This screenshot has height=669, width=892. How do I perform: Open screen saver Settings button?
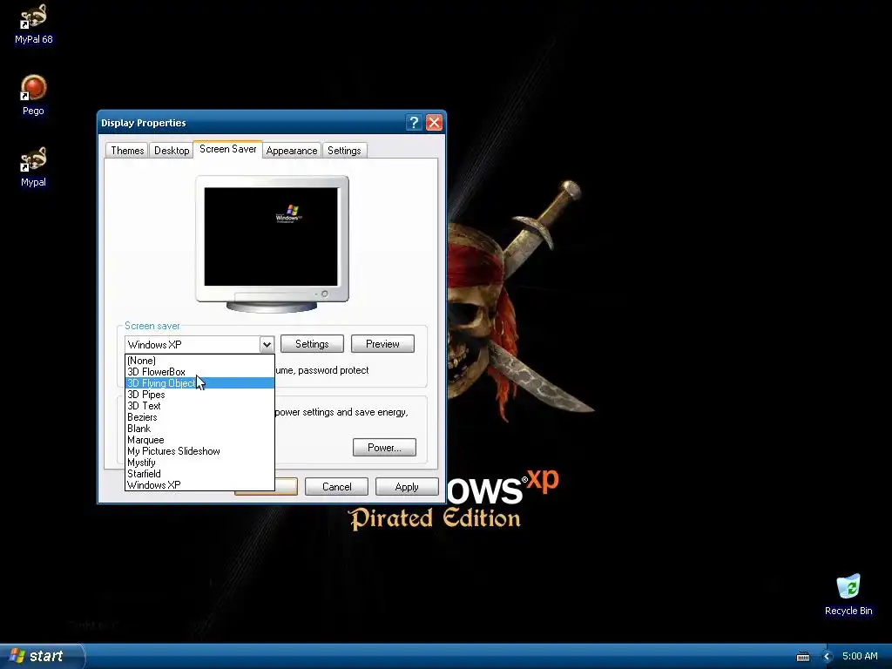click(x=312, y=343)
